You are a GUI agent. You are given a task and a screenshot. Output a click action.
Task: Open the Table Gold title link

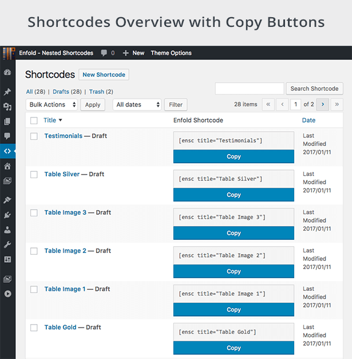click(x=61, y=327)
